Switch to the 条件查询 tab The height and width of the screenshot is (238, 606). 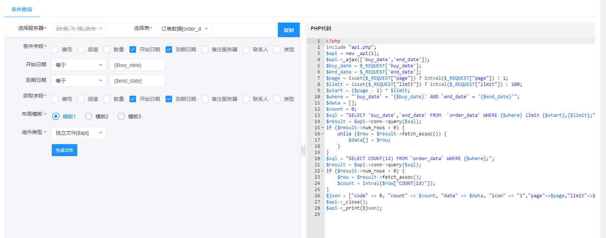pos(22,9)
